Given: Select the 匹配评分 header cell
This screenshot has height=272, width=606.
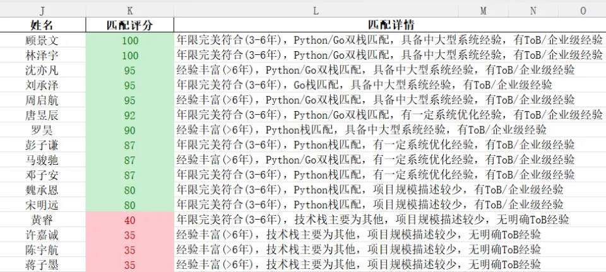Looking at the screenshot, I should point(129,25).
